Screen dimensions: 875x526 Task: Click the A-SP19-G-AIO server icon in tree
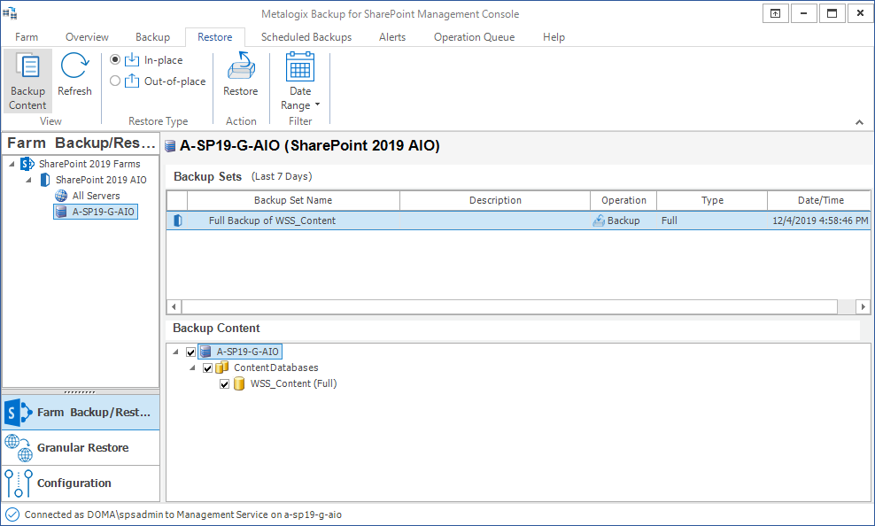coord(61,212)
